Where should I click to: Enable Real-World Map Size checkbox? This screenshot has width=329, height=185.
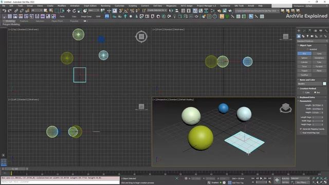click(x=301, y=133)
